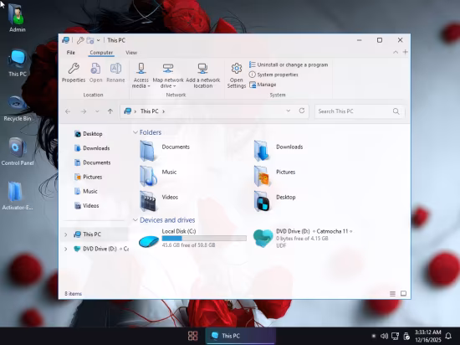The width and height of the screenshot is (460, 345).
Task: Open the network tray icon
Action: point(395,336)
